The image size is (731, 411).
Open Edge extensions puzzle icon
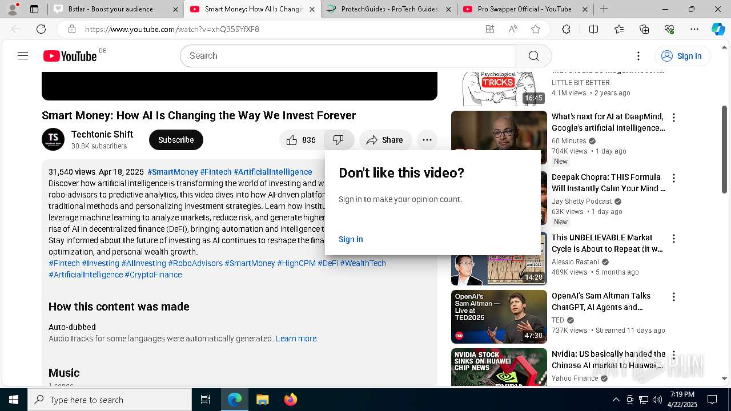coord(566,29)
